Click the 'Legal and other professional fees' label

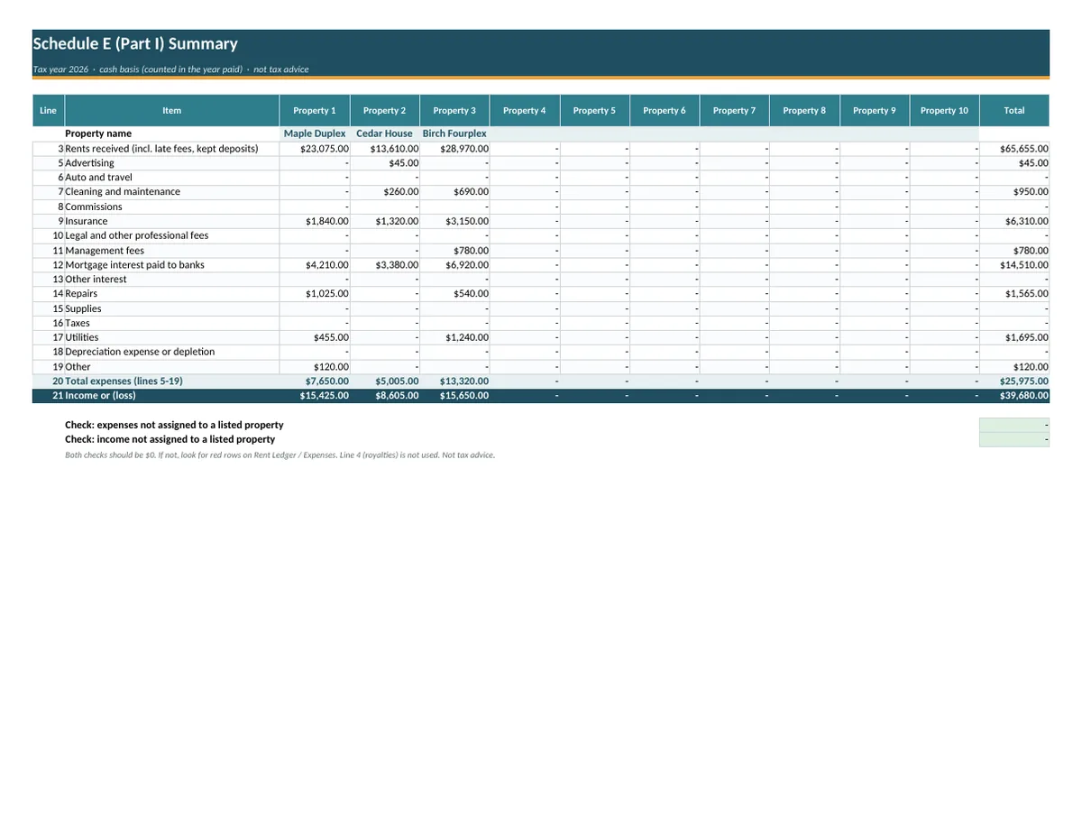(136, 235)
